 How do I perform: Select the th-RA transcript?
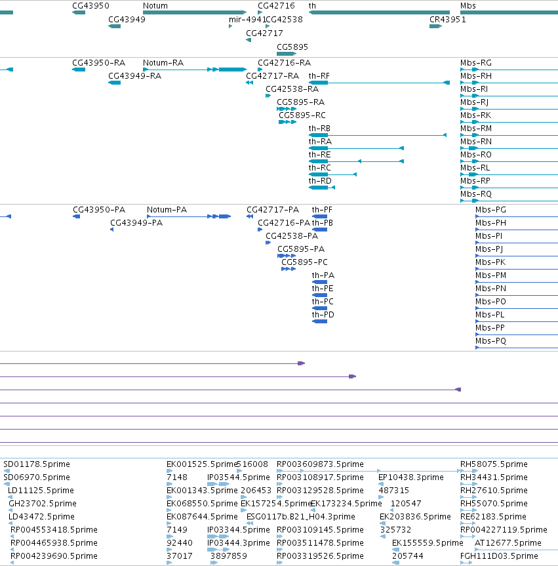tap(356, 148)
